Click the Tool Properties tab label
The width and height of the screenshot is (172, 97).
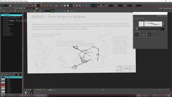coord(160,16)
